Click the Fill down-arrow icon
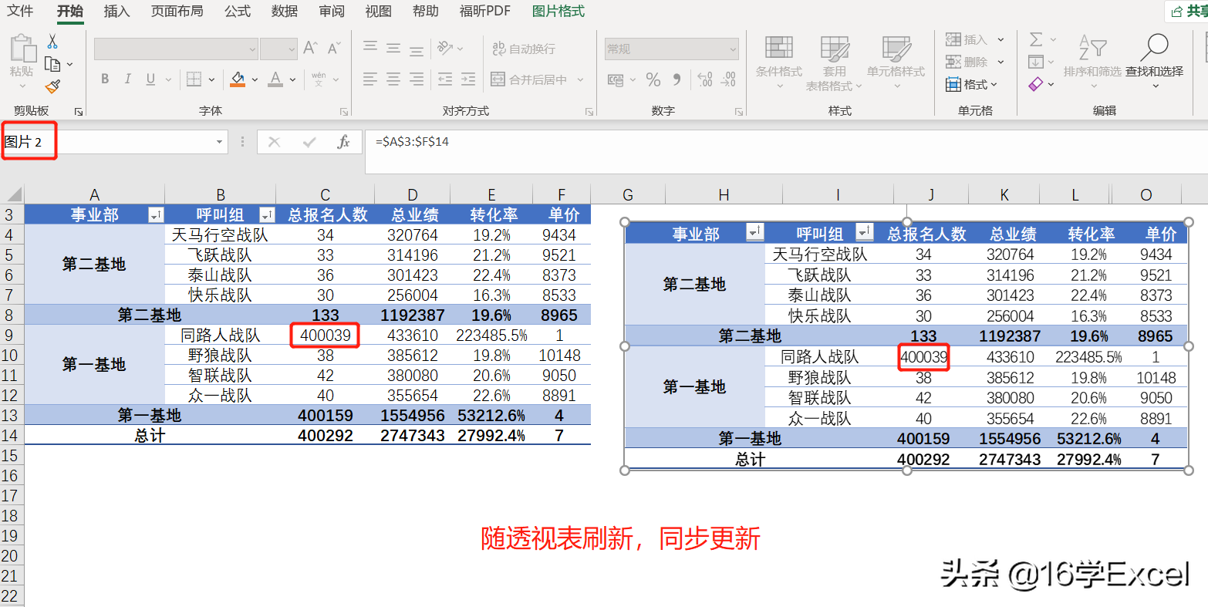The image size is (1208, 607). pyautogui.click(x=1036, y=62)
